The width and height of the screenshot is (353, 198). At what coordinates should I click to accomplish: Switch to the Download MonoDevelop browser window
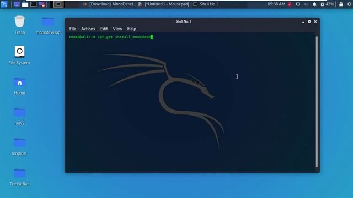coord(109,4)
